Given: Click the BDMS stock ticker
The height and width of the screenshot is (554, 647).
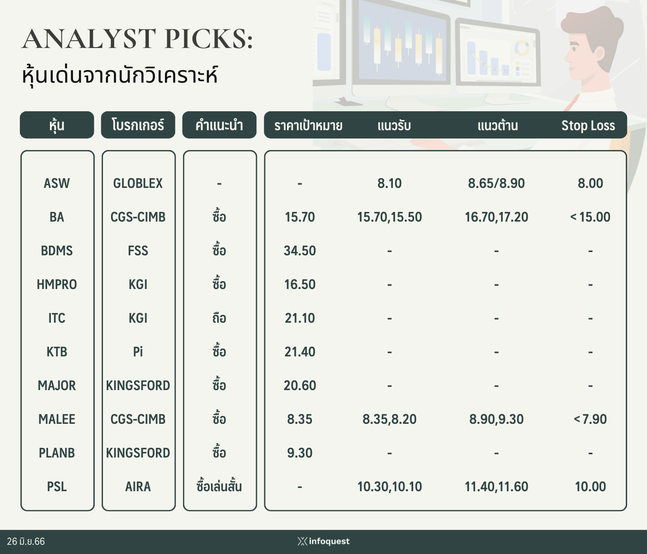Looking at the screenshot, I should click(x=57, y=251).
